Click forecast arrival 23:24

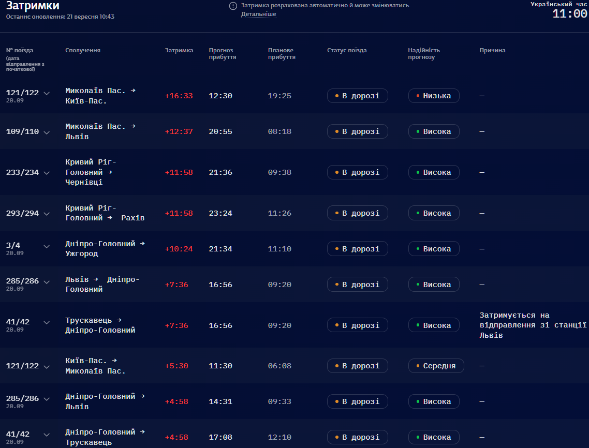click(220, 213)
